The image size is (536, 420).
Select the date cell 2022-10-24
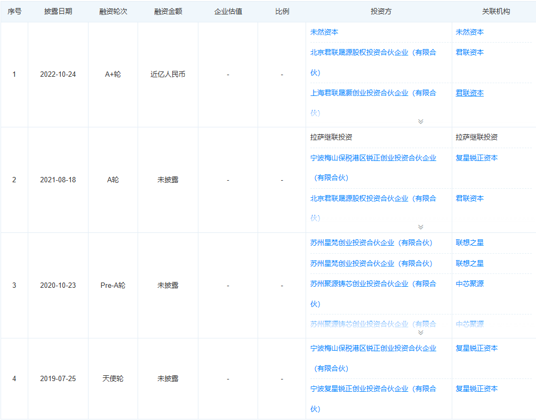point(58,74)
